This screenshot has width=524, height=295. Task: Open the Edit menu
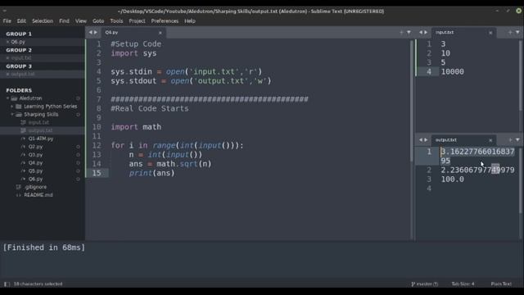21,20
